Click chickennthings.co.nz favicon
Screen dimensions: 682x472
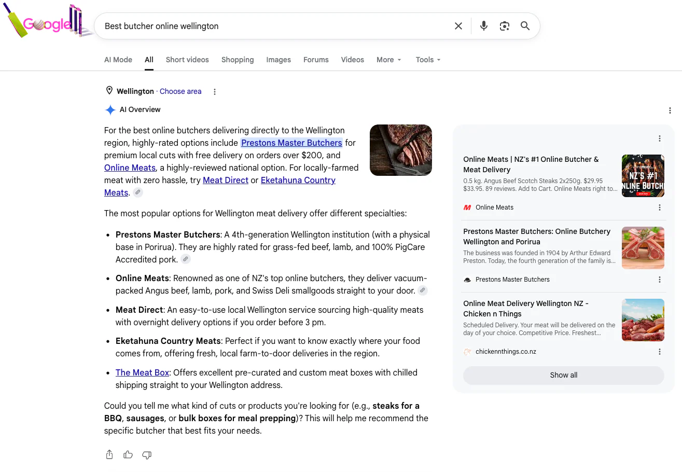pyautogui.click(x=467, y=352)
